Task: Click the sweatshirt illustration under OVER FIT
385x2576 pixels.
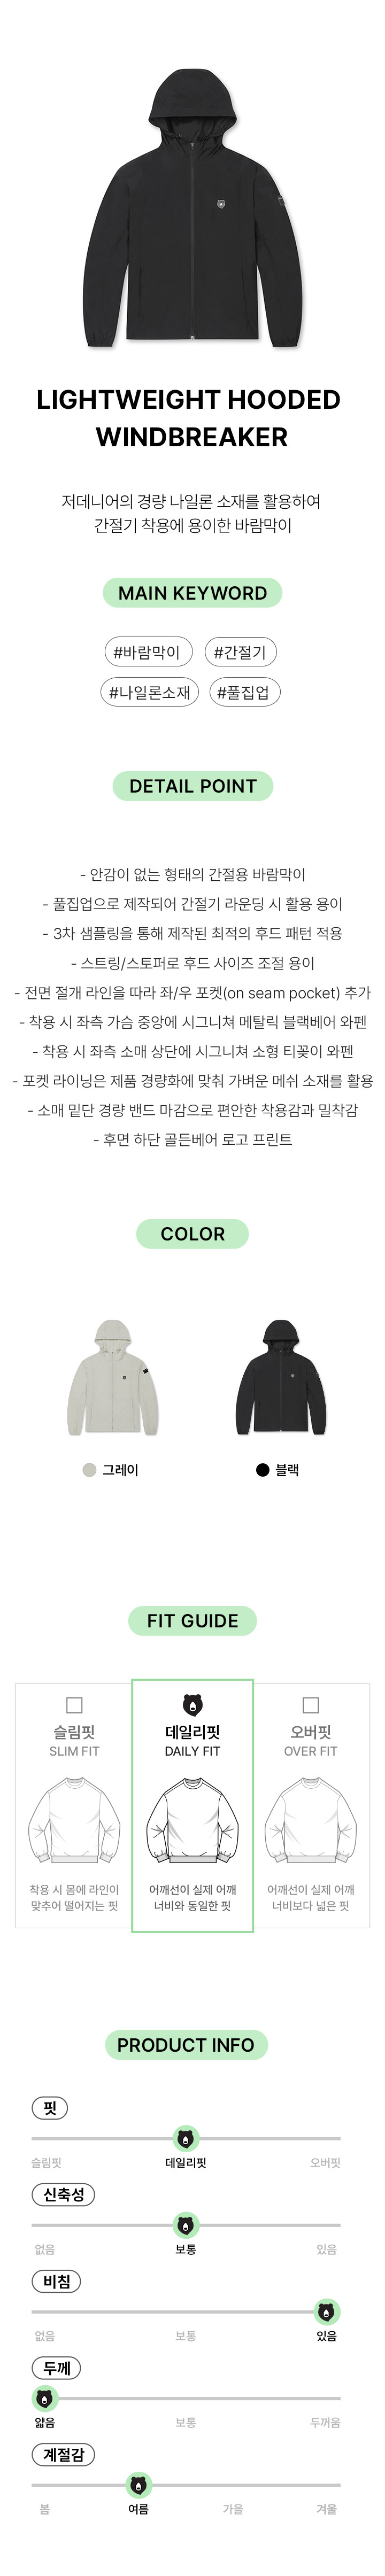Action: (311, 1821)
